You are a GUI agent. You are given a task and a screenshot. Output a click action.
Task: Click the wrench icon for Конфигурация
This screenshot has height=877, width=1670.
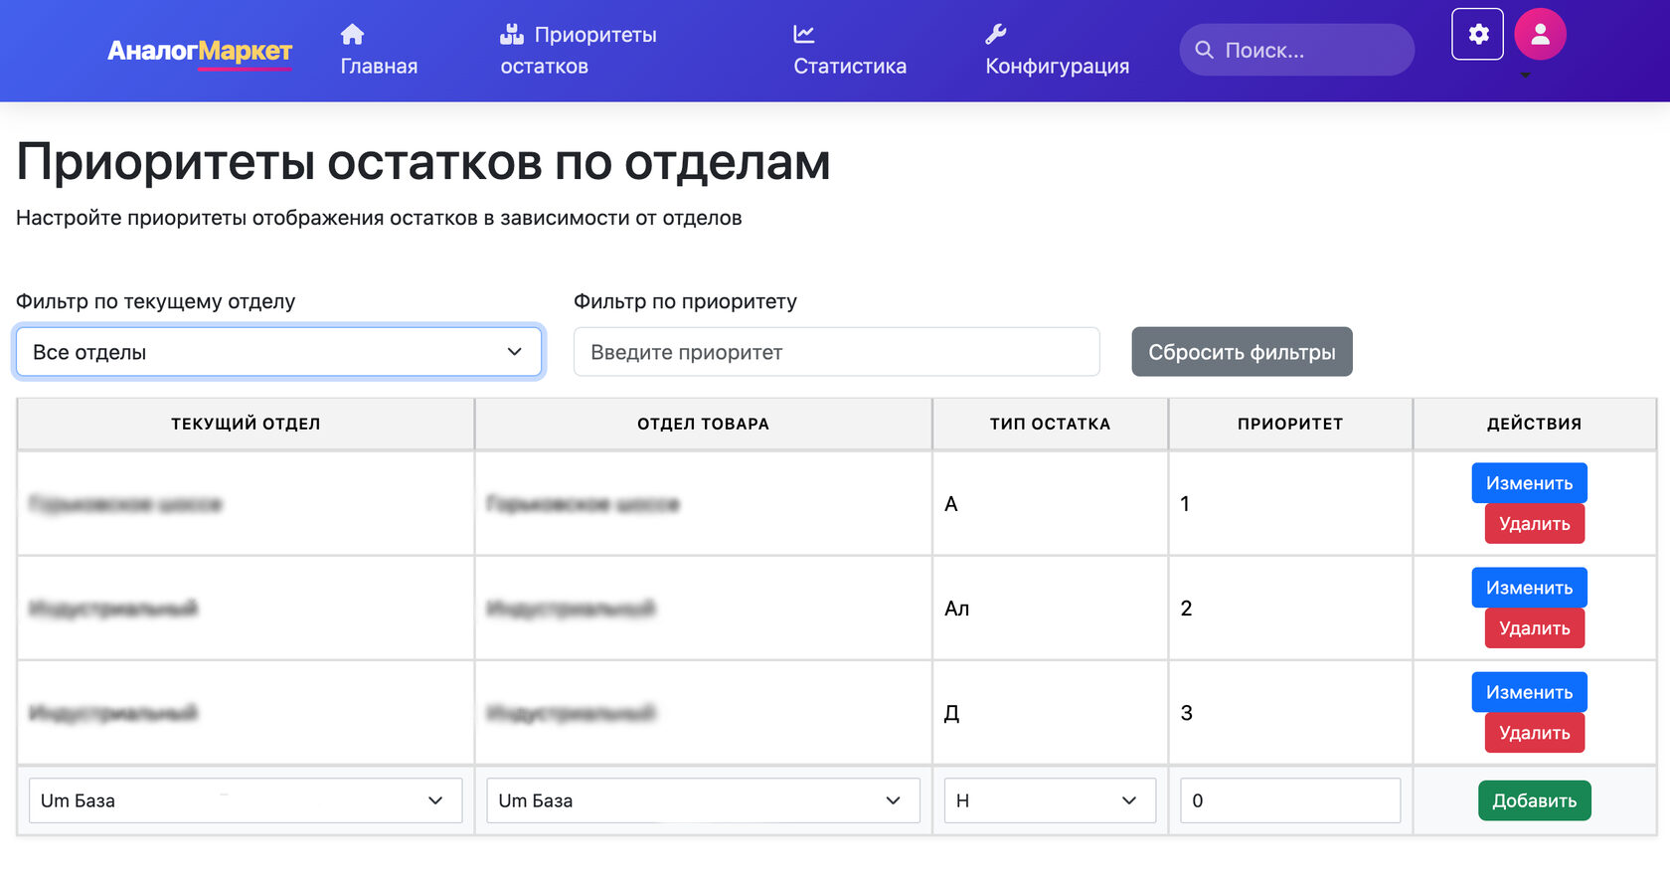coord(996,35)
